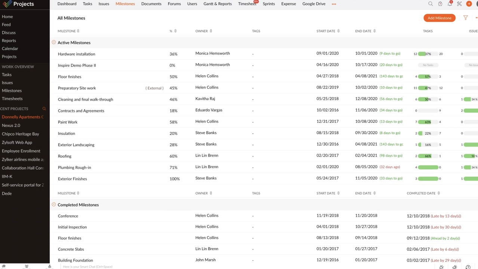Sort by the Completed Date column

(423, 193)
